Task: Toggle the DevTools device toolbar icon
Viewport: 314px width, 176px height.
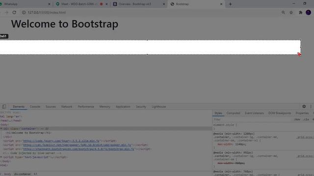Action: click(x=4, y=107)
